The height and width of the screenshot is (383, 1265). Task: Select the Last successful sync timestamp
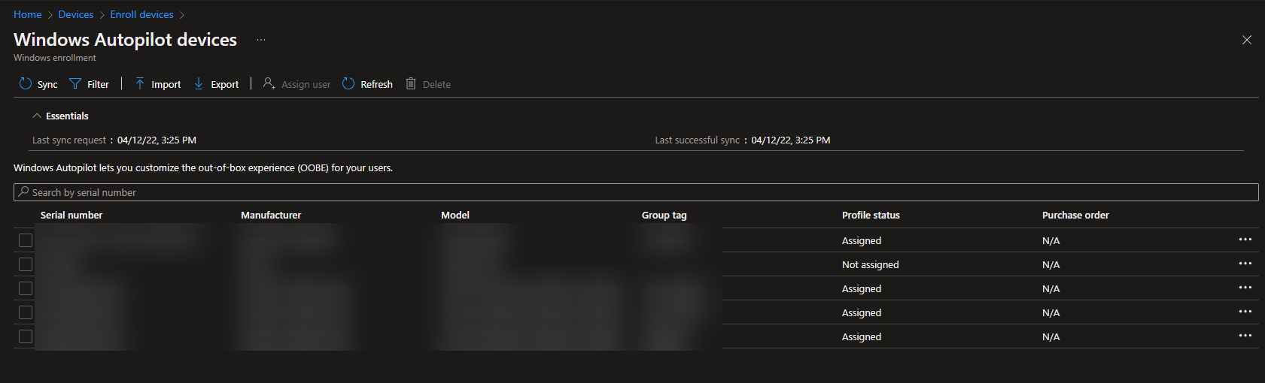(x=791, y=140)
